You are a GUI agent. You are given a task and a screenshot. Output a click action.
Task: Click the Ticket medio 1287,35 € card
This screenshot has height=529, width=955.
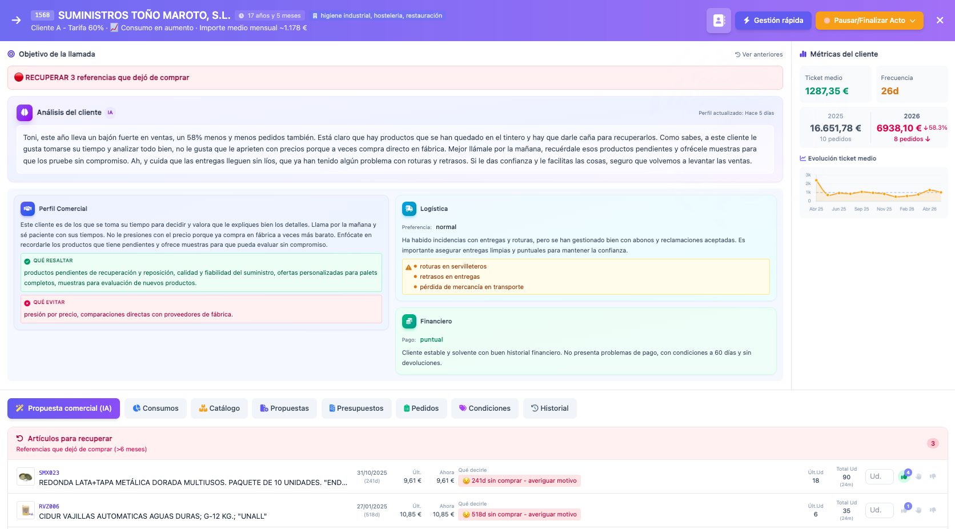click(x=835, y=85)
